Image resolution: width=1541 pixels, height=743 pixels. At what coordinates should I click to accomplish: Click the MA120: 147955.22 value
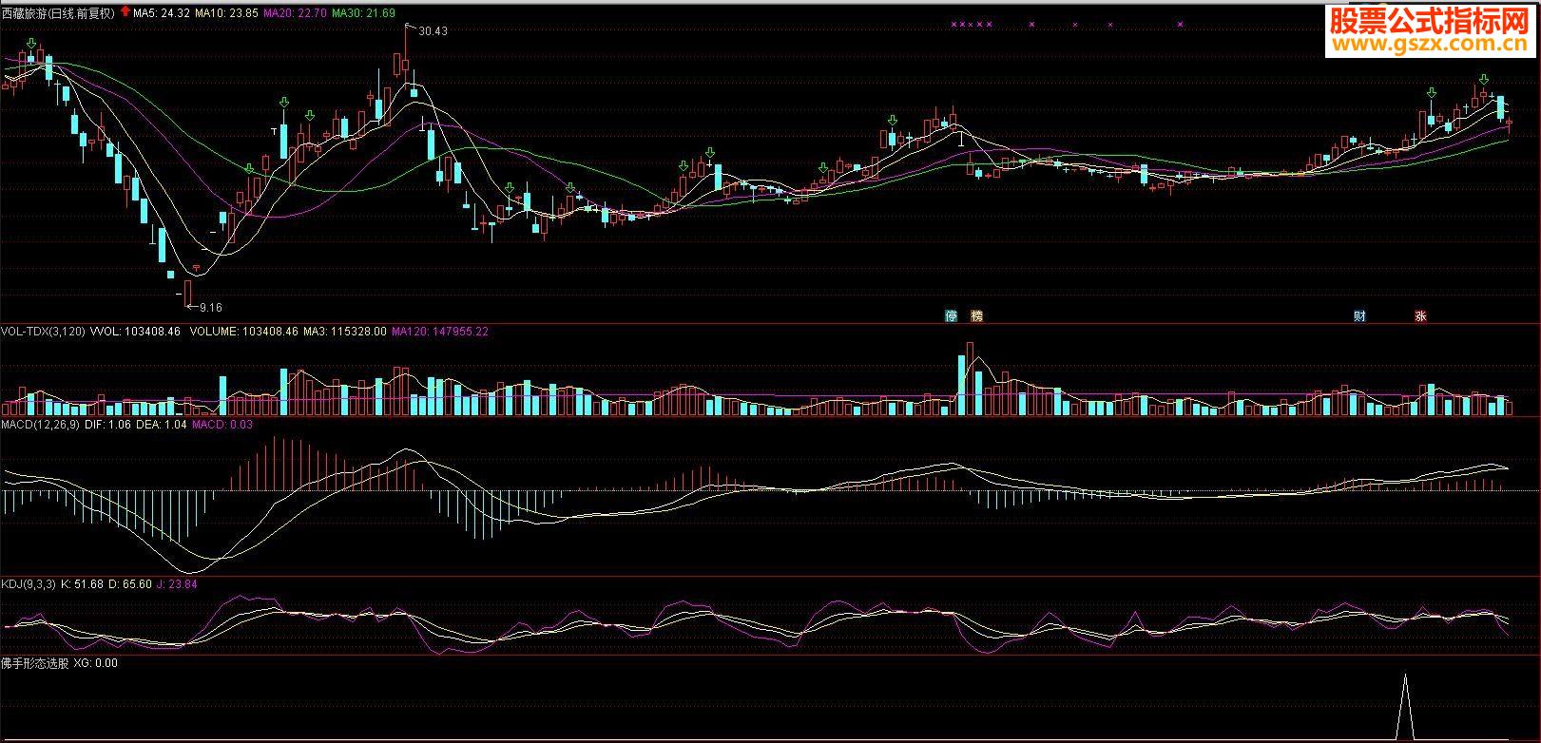click(x=440, y=332)
